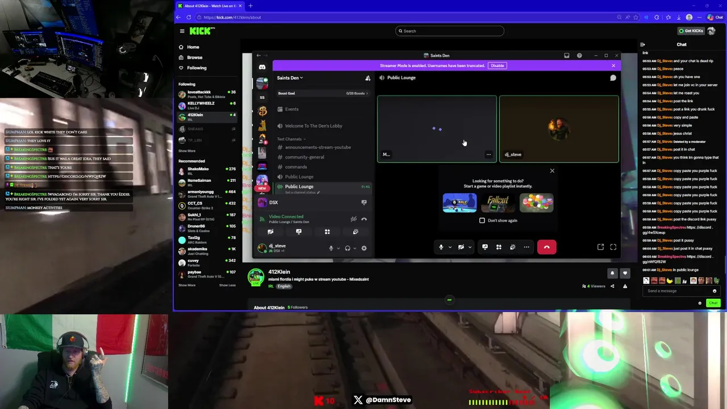Open Events in Discord channel list
Image resolution: width=727 pixels, height=409 pixels.
pyautogui.click(x=292, y=109)
